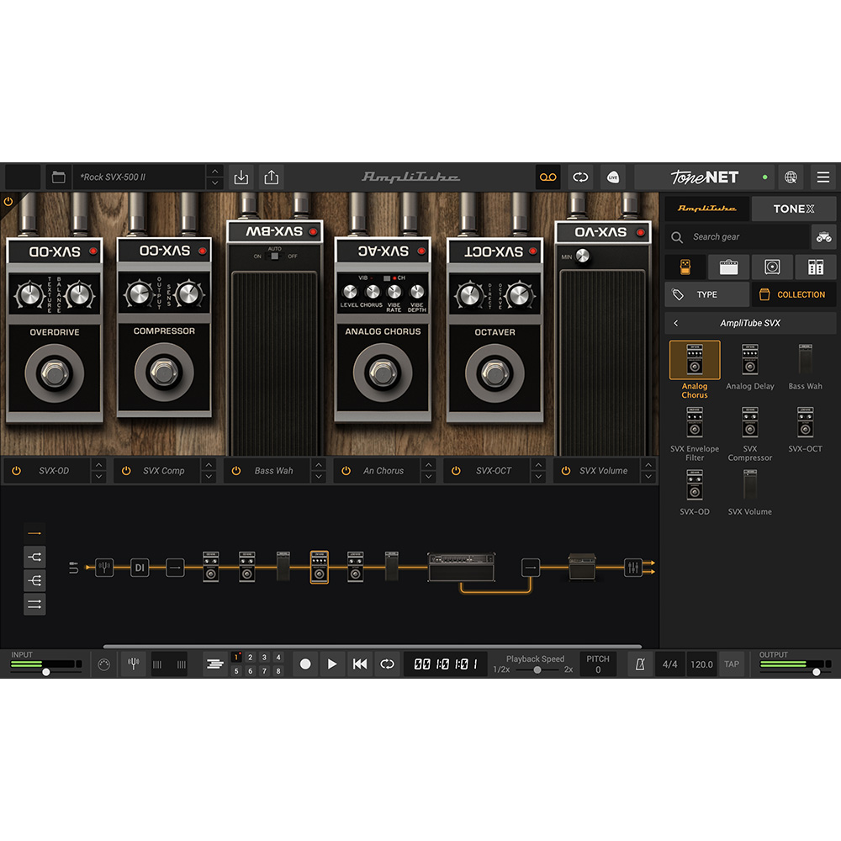Click the mixer block at chain end
Image resolution: width=841 pixels, height=841 pixels.
click(x=633, y=568)
